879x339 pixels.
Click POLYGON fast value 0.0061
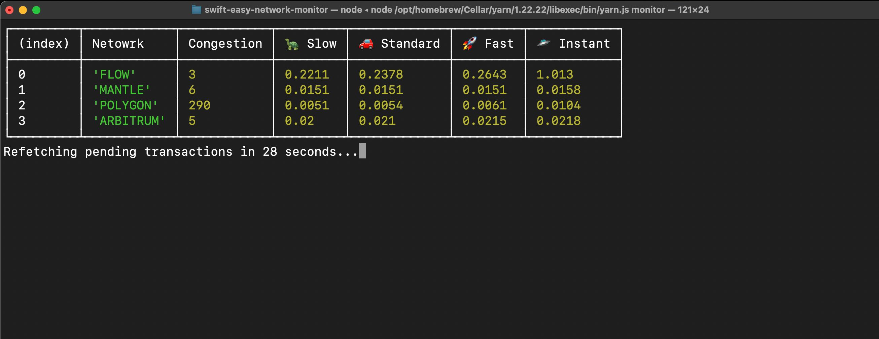click(x=485, y=105)
